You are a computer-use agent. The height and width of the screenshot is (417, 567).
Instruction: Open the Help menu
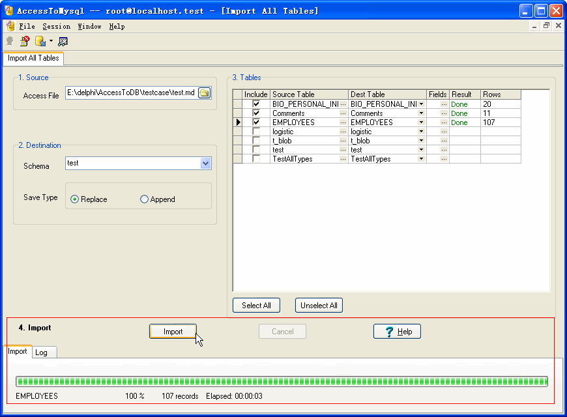[x=117, y=27]
